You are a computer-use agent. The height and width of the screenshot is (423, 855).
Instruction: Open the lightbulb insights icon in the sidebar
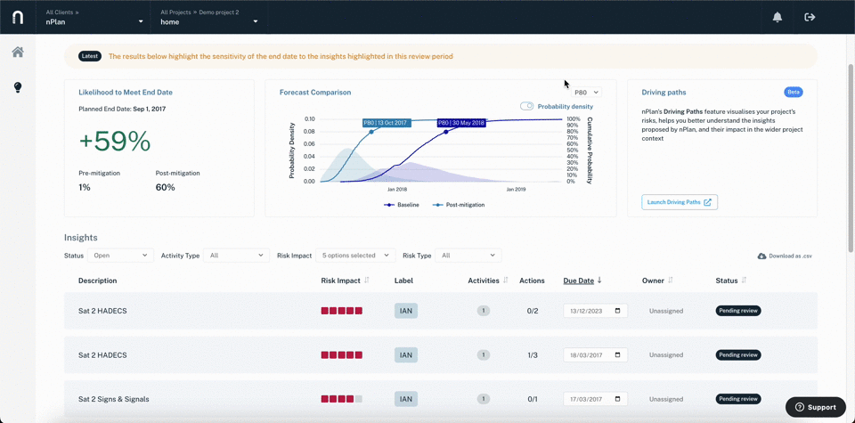[18, 87]
